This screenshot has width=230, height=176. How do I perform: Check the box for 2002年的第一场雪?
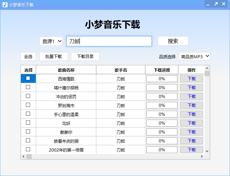(28, 149)
